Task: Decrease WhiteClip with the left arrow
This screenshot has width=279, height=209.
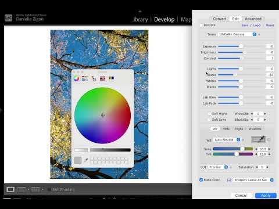Action: tap(252, 114)
